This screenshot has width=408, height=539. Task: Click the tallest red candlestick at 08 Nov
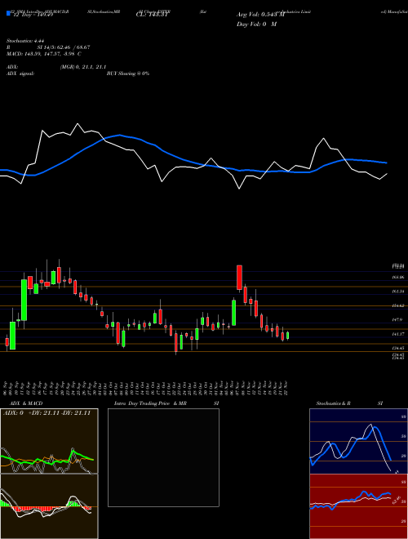click(x=239, y=278)
